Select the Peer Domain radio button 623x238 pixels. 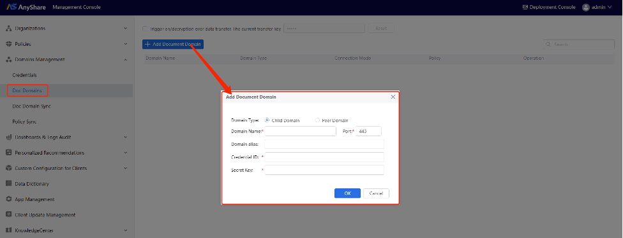[317, 120]
